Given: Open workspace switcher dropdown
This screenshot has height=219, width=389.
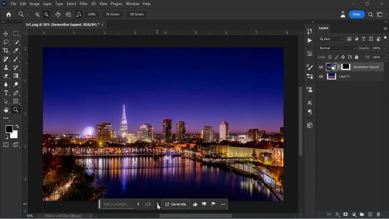Looking at the screenshot, I should click(x=379, y=15).
